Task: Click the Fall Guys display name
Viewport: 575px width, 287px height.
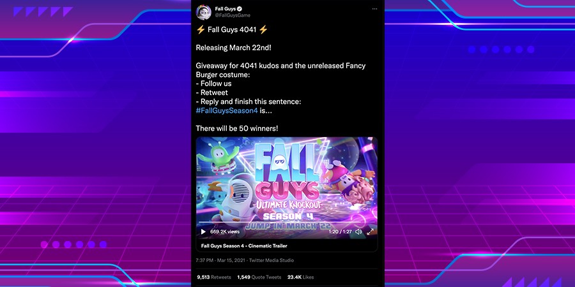Action: pos(225,9)
